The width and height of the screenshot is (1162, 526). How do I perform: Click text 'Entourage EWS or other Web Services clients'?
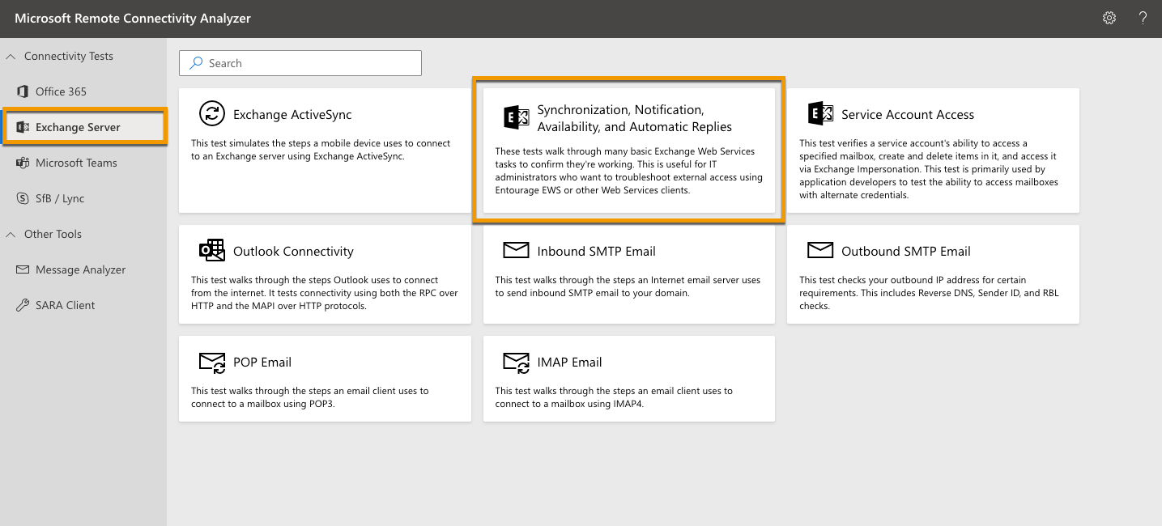[x=592, y=190]
